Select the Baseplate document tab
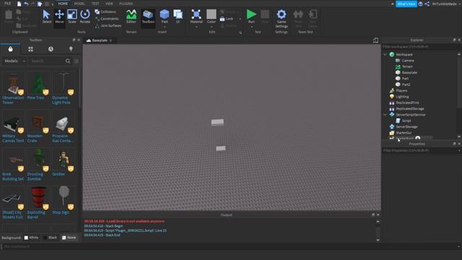462x260 pixels. 99,40
